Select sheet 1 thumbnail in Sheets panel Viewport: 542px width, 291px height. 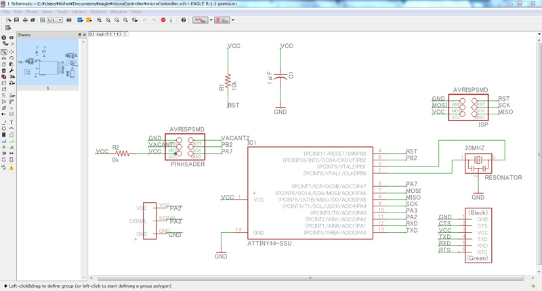[48, 62]
